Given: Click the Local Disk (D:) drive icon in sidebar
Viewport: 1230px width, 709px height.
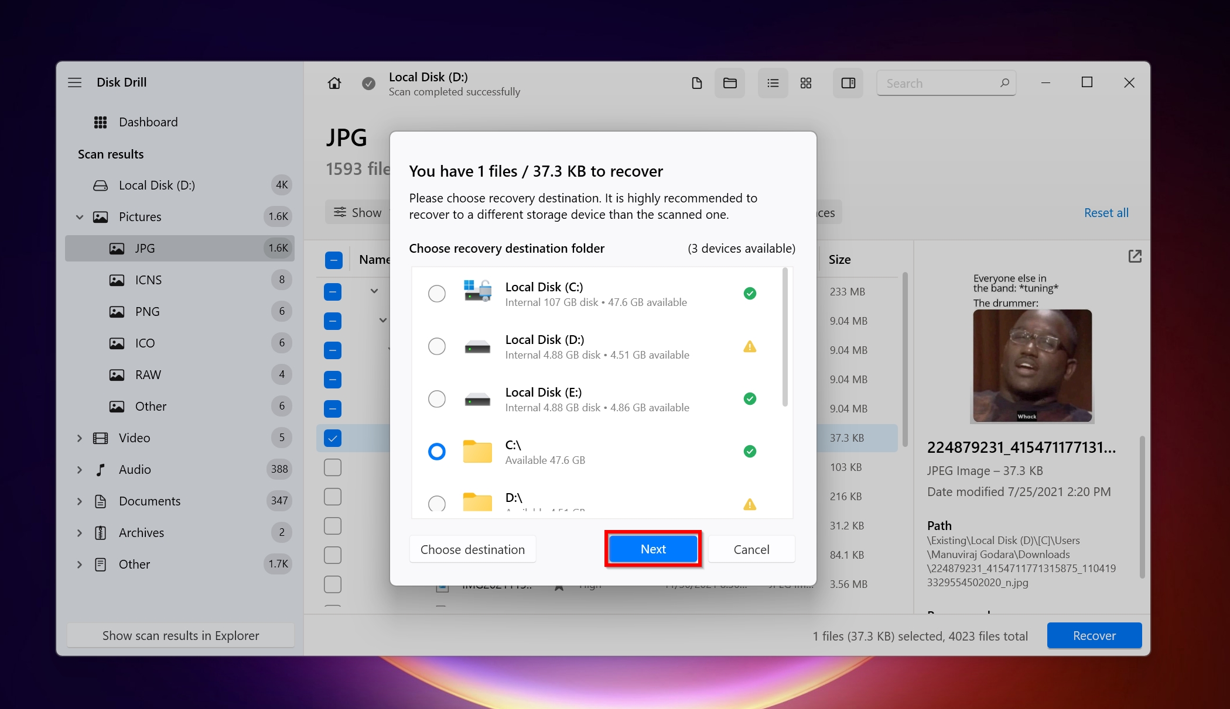Looking at the screenshot, I should click(100, 185).
